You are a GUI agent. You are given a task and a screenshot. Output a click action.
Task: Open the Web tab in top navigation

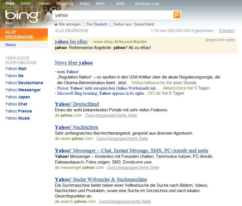(x=10, y=3)
